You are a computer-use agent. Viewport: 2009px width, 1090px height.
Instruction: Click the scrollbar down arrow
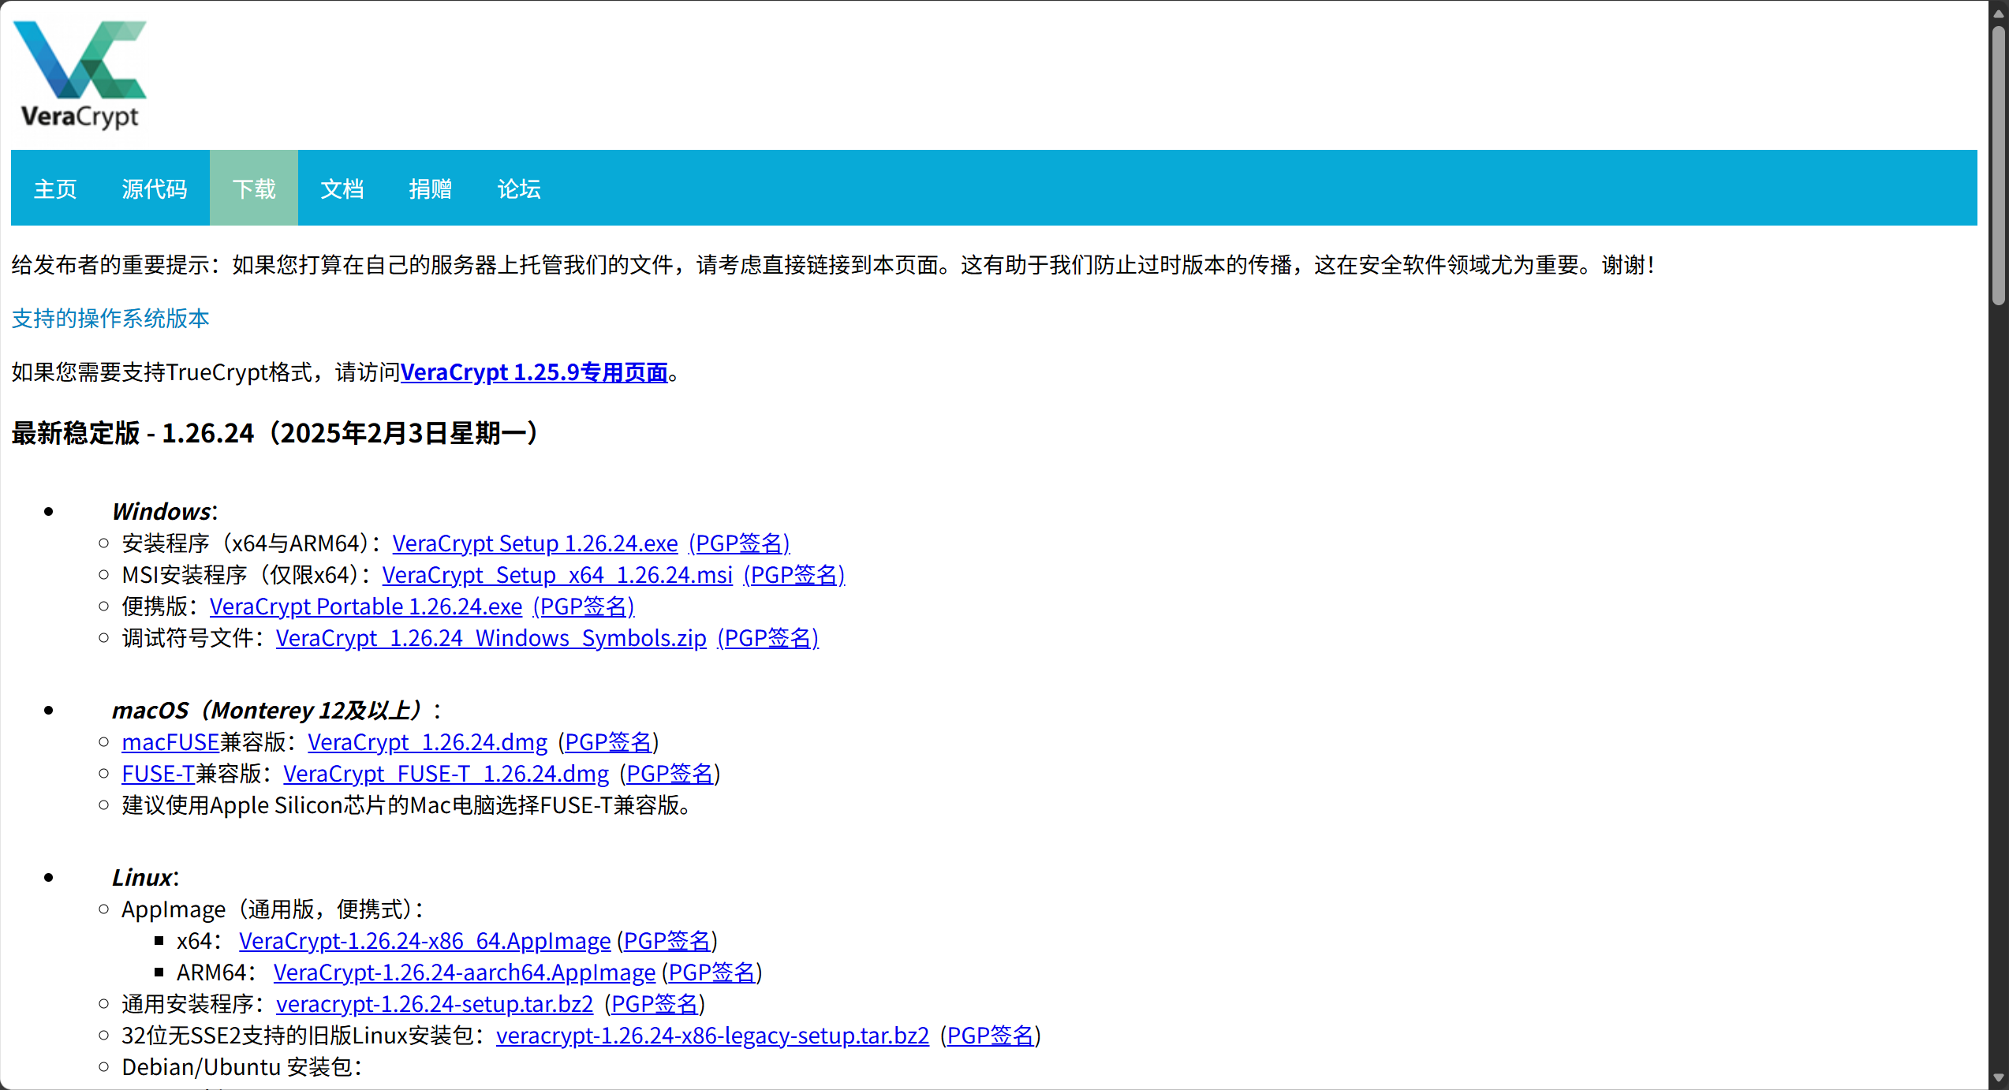1998,1077
